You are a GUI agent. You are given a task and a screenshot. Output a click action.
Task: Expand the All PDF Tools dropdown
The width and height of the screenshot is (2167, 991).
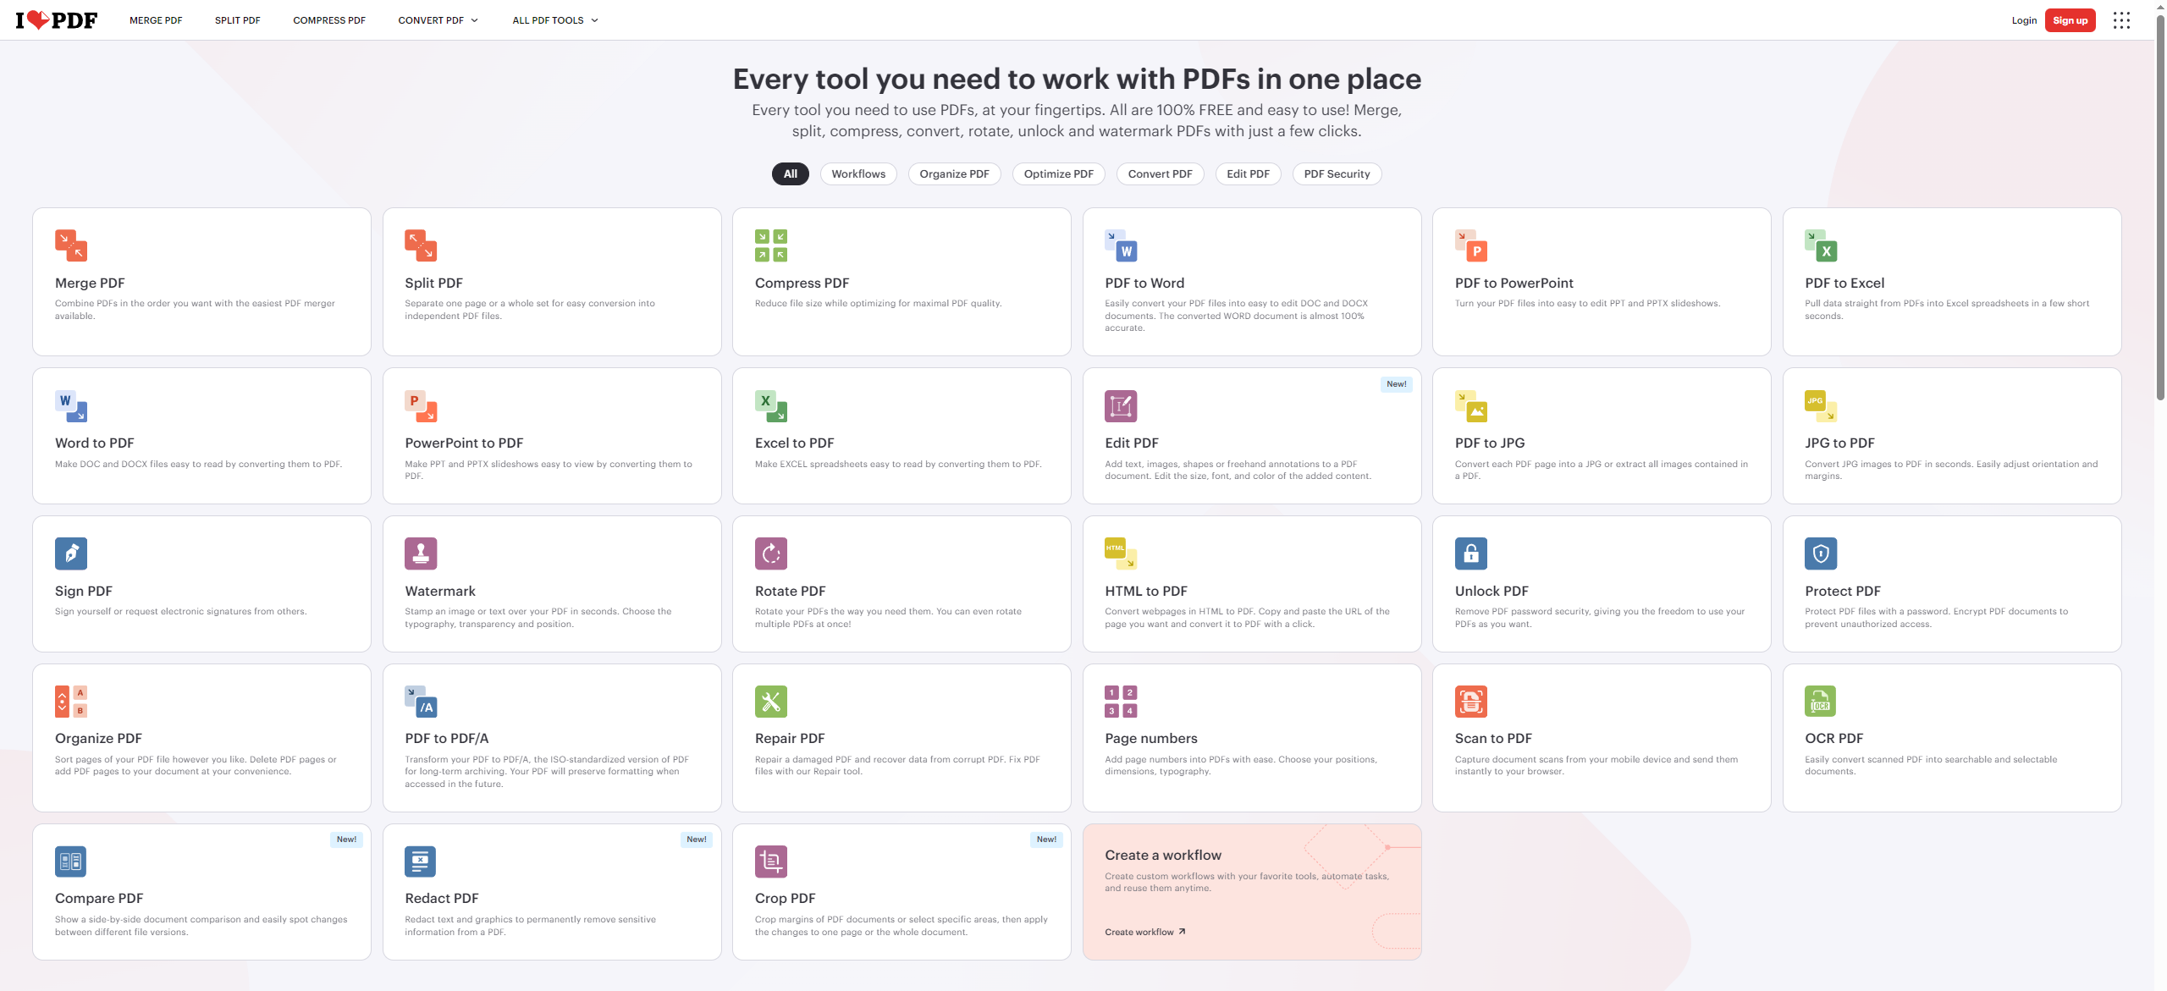pyautogui.click(x=554, y=20)
